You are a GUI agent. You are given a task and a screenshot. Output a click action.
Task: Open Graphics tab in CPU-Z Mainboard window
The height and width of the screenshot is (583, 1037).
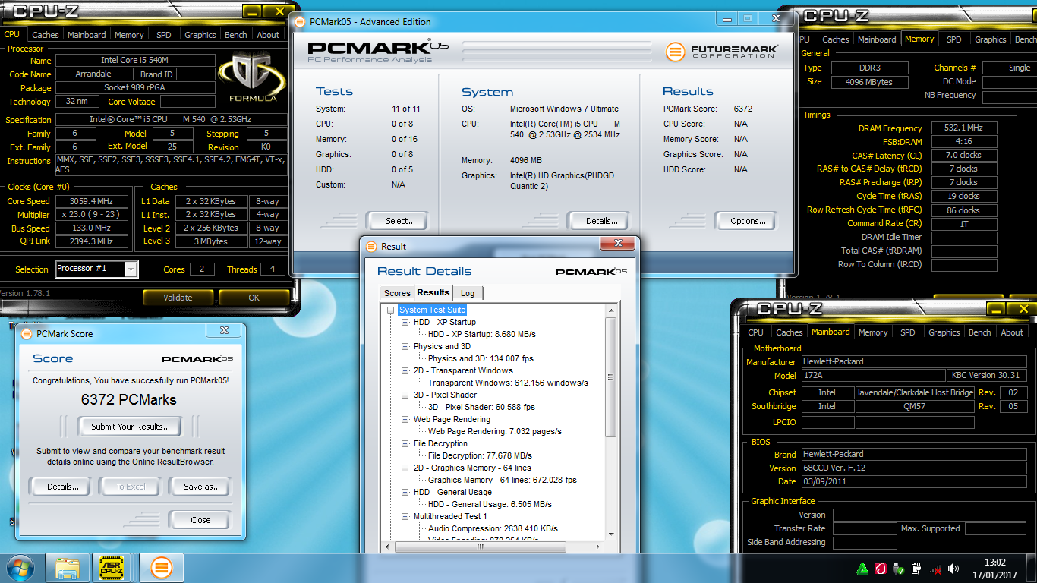pos(944,332)
